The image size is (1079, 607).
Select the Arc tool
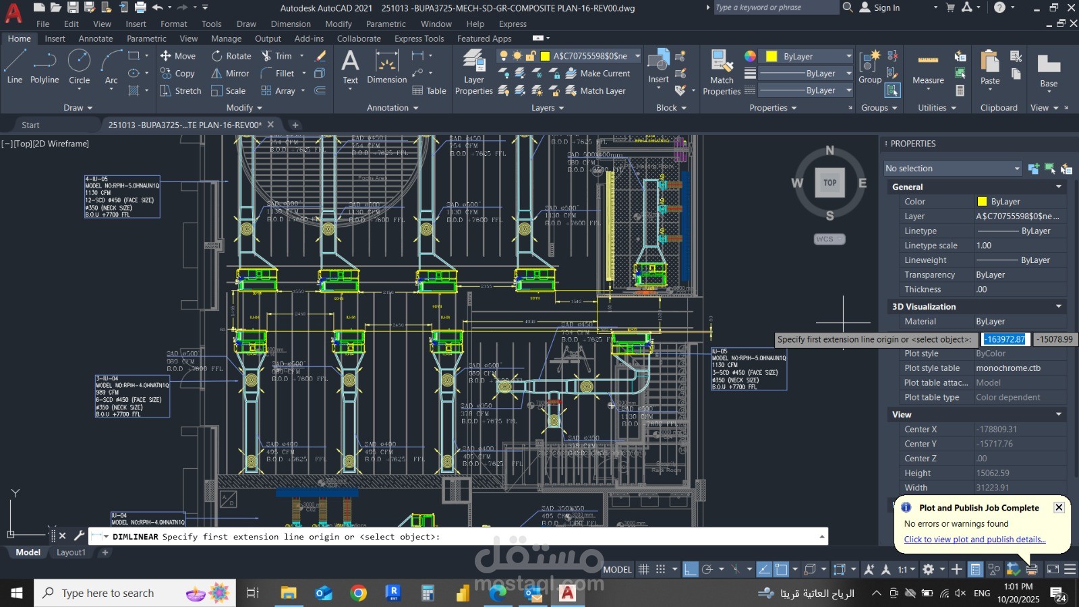tap(111, 67)
